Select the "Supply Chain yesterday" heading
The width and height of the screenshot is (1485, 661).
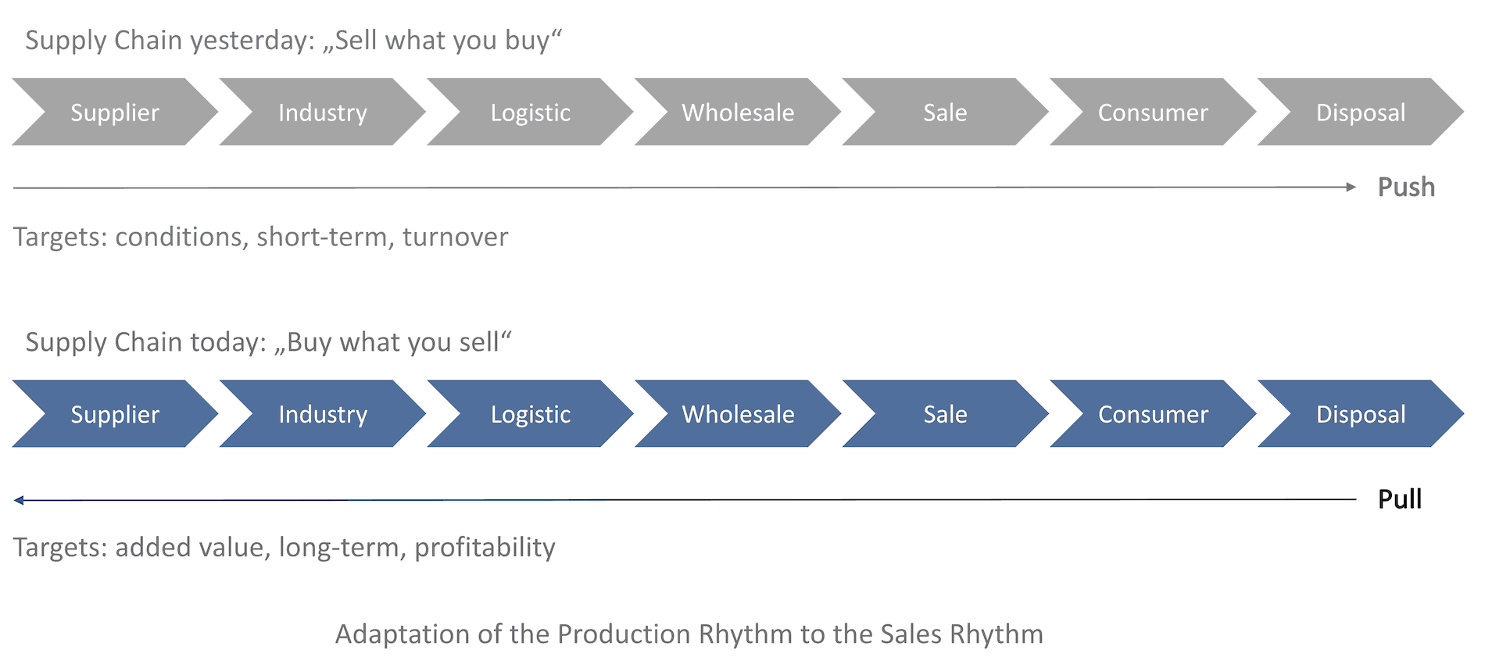tap(293, 41)
